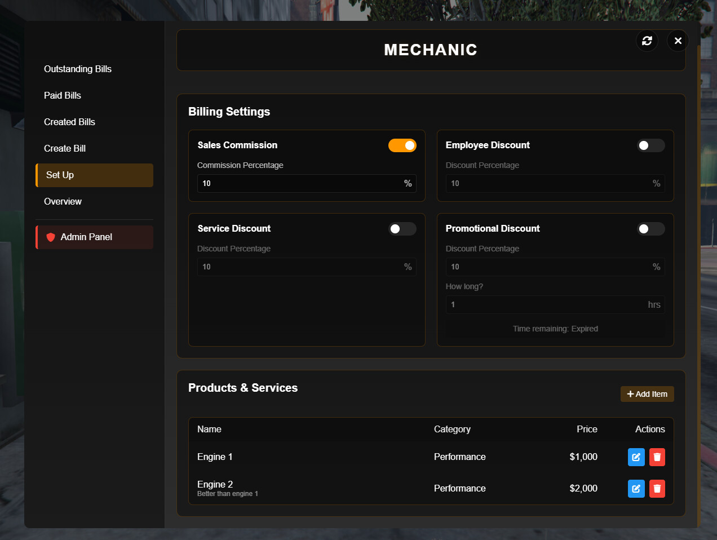The width and height of the screenshot is (717, 540).
Task: Click the delete trash icon for Engine 1
Action: (657, 457)
